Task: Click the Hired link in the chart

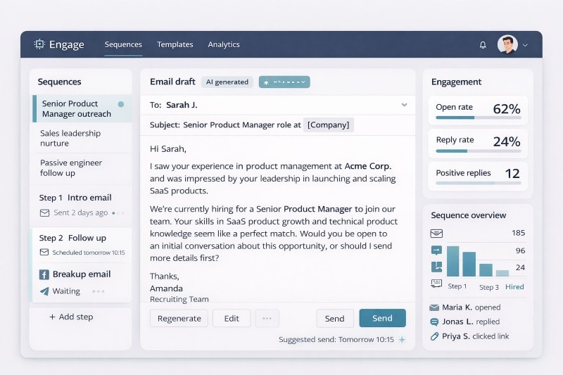Action: (514, 287)
